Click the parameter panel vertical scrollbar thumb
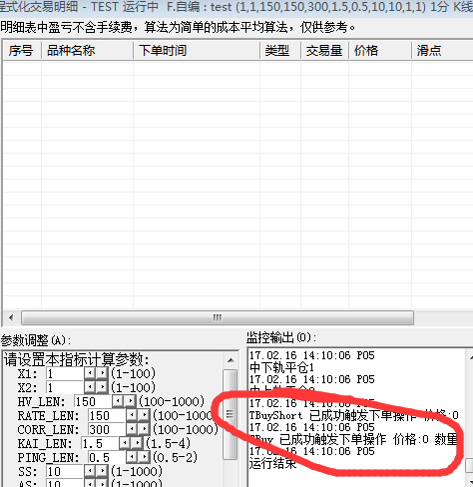The width and height of the screenshot is (473, 487). [x=230, y=414]
